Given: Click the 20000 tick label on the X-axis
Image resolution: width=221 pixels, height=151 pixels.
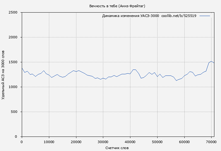Looking at the screenshot, I should [x=76, y=142].
